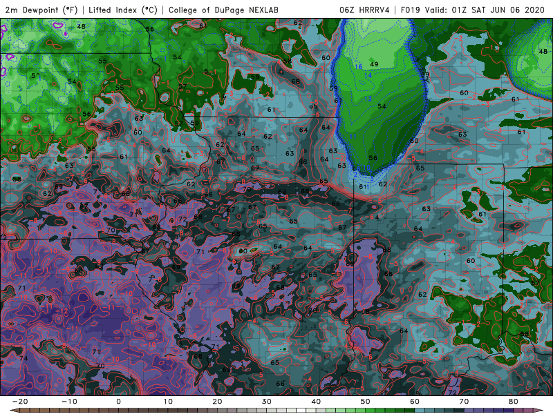This screenshot has height=414, width=553.
Task: Click the "Valid: 01Z SAT JUN 06 2020" text
Action: [x=485, y=10]
